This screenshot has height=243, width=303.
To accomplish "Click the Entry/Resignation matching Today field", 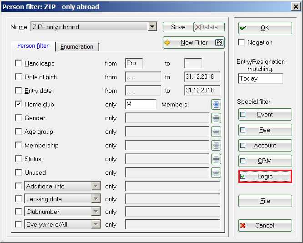I will [x=260, y=78].
